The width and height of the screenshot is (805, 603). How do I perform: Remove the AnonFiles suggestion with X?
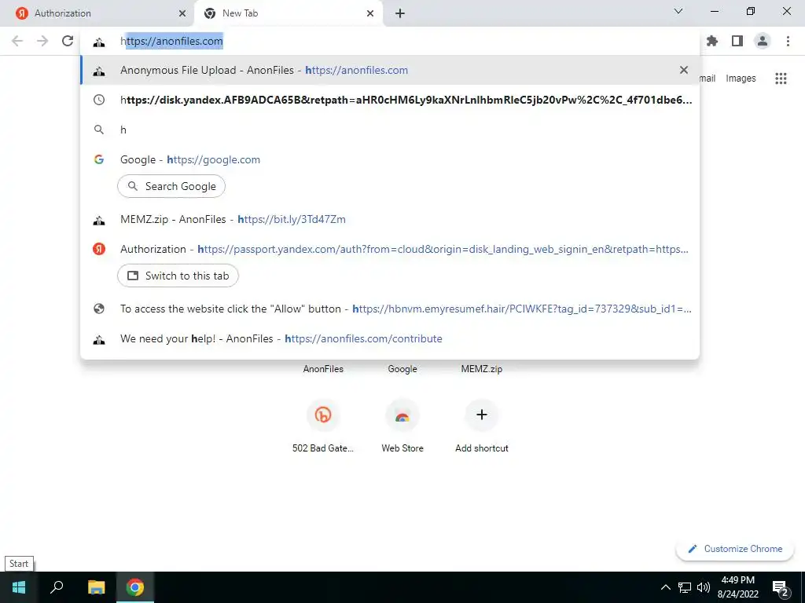point(683,70)
